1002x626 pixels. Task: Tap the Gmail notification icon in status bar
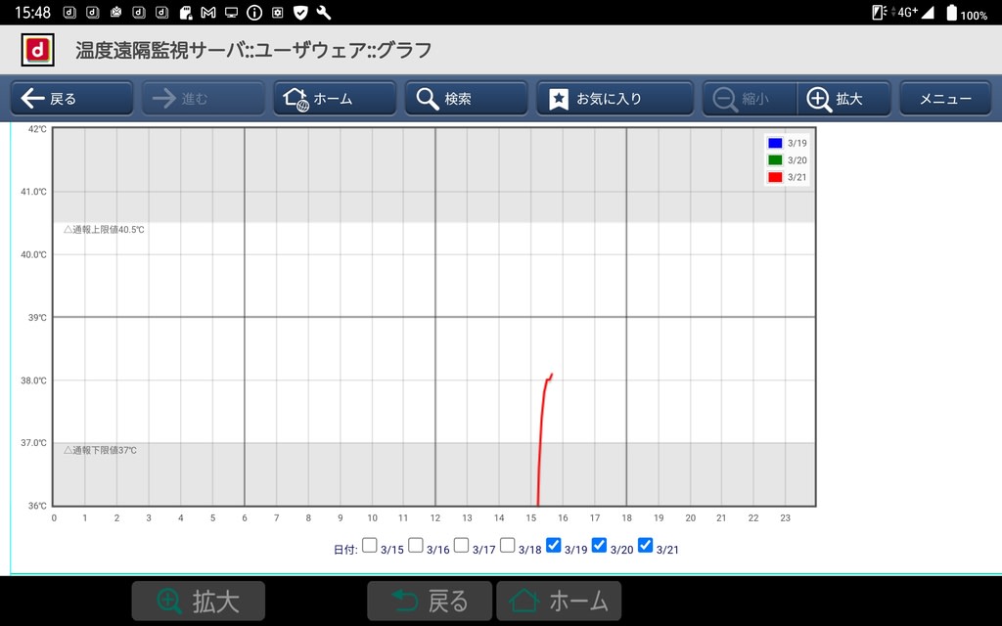coord(208,12)
